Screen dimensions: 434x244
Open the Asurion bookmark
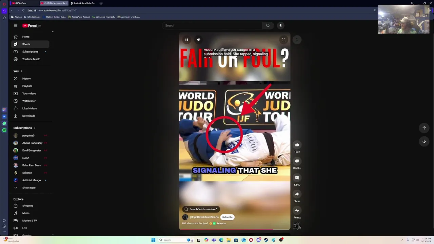[x=17, y=17]
